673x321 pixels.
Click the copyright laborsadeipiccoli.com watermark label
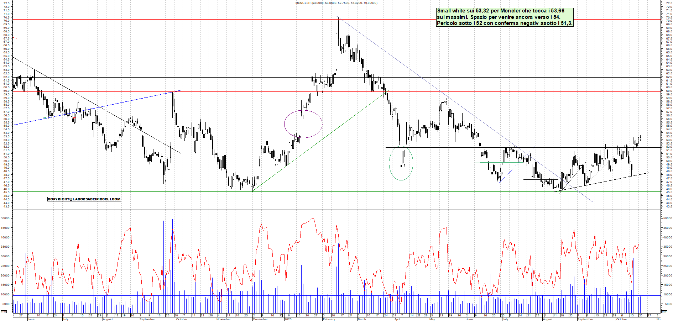pos(84,199)
